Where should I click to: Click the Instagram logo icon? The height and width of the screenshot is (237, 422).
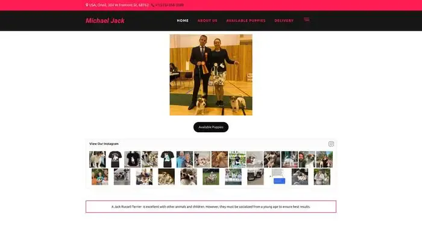click(331, 144)
